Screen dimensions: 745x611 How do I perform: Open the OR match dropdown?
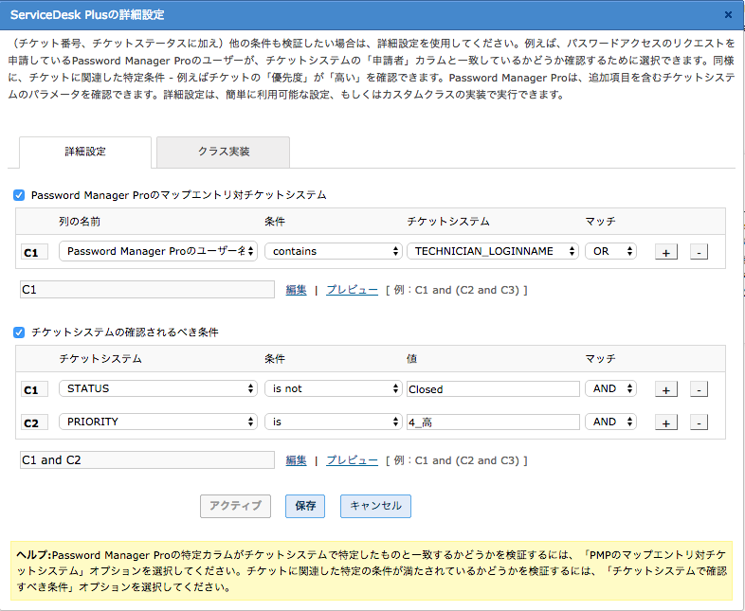click(610, 251)
